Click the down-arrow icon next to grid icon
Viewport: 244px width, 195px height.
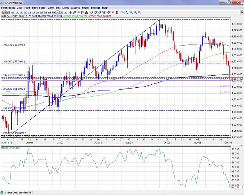point(79,12)
